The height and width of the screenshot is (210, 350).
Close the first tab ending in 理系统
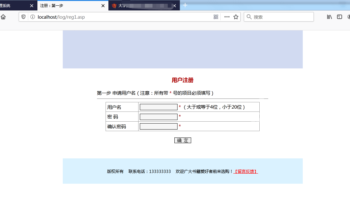[x=31, y=6]
